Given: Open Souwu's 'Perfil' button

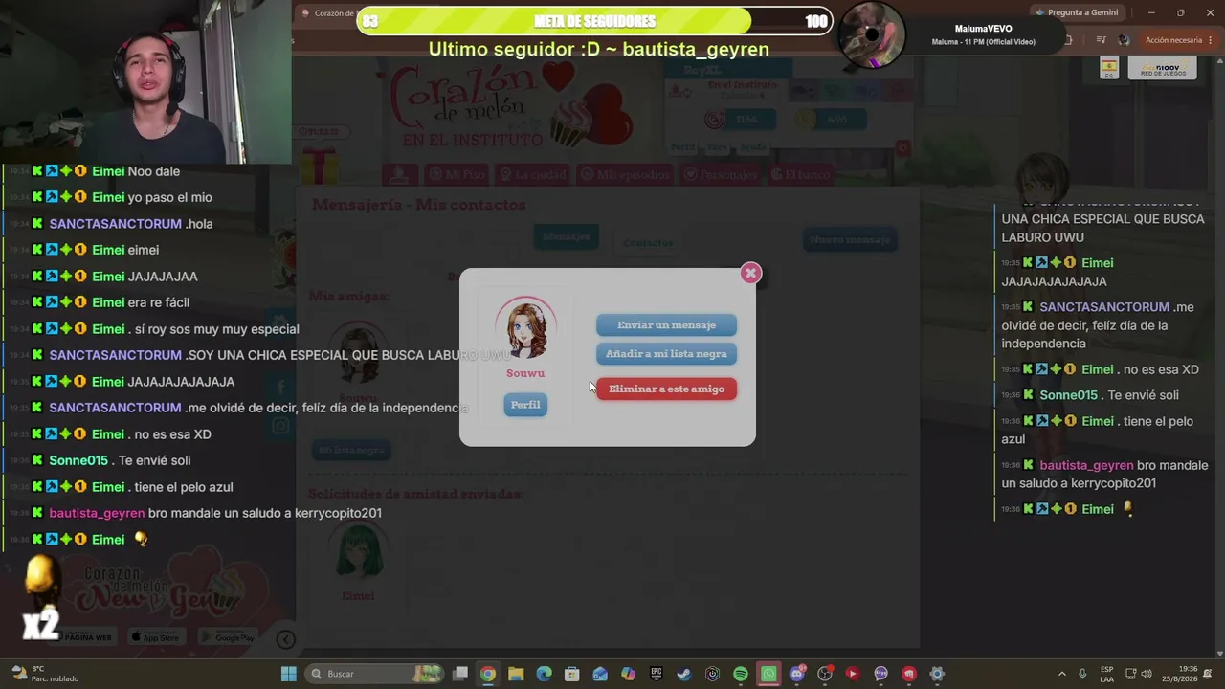Looking at the screenshot, I should [x=525, y=405].
